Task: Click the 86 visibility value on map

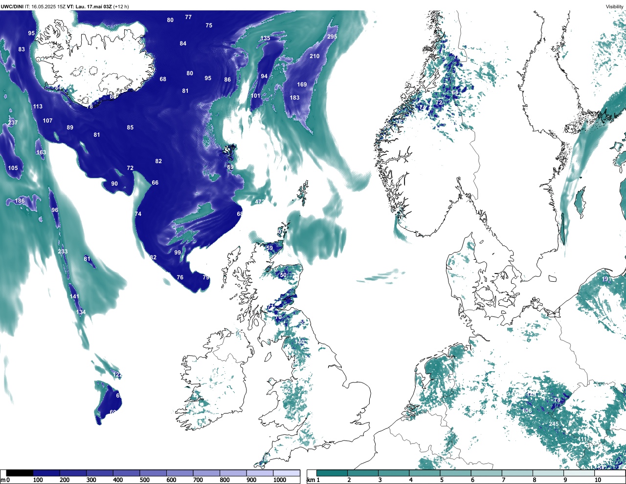Action: point(227,80)
